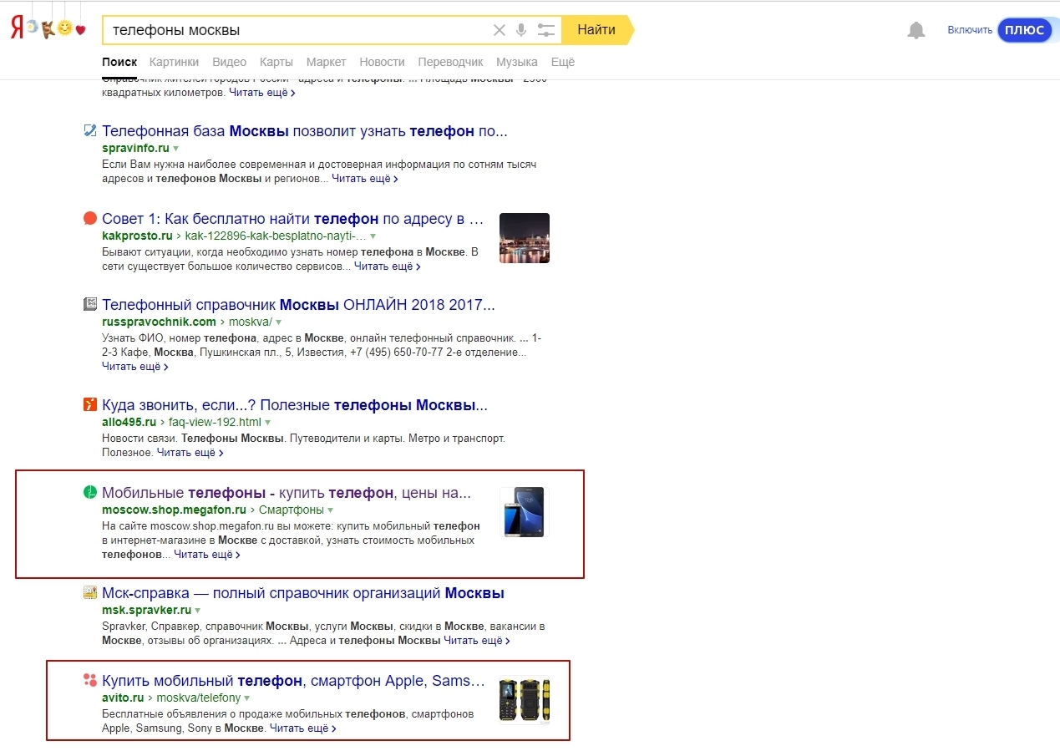Screen dimensions: 1060x751
Task: Click the spravinfo.ru favicon
Action: pyautogui.click(x=90, y=131)
